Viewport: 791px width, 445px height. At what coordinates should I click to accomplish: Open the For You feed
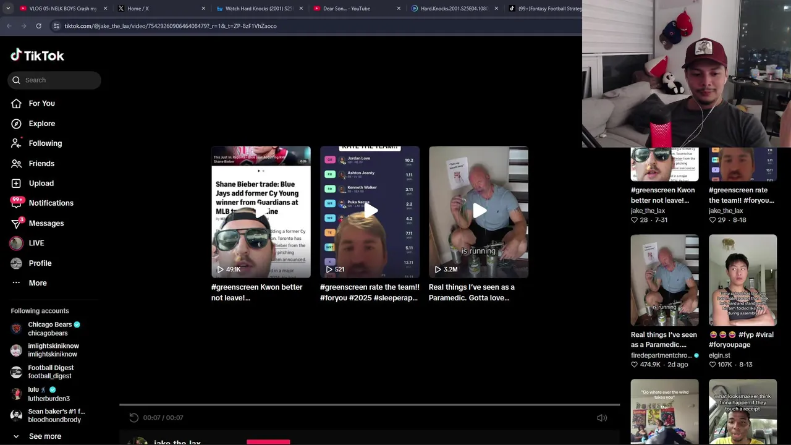41,103
